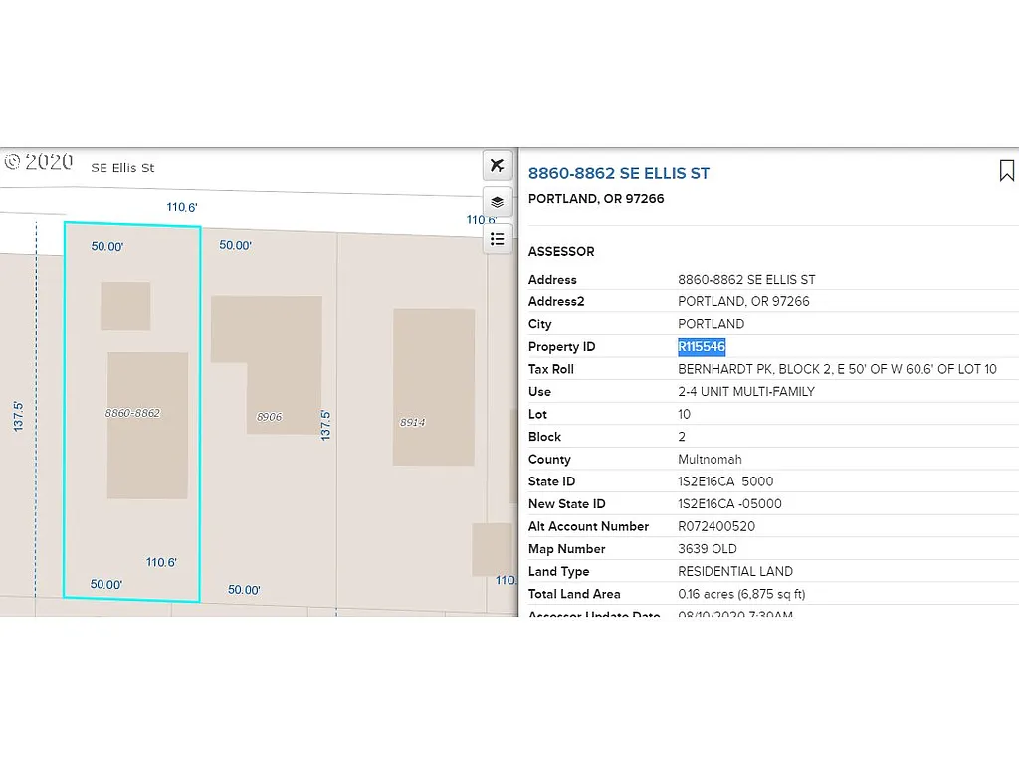Open the 8860-8862 SE ELLIS ST title link
The image size is (1019, 764).
tap(618, 173)
